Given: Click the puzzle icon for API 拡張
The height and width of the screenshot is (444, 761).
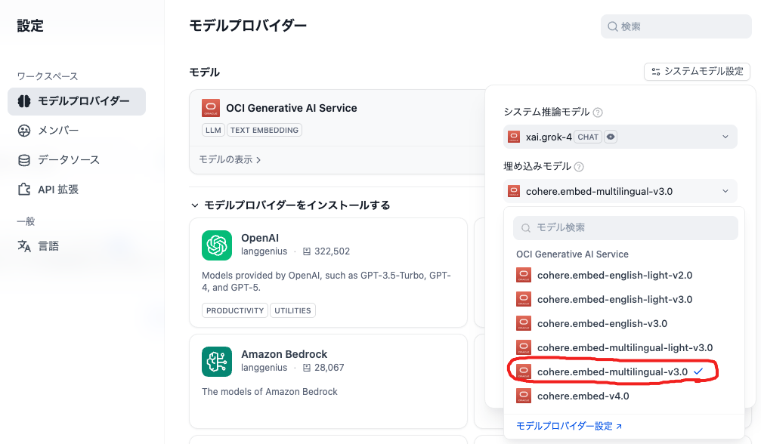Looking at the screenshot, I should click(23, 190).
